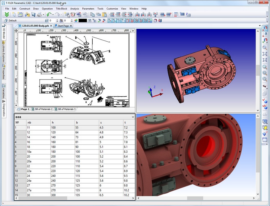
Task: Click the Print icon in the toolbar
Action: tap(39, 14)
